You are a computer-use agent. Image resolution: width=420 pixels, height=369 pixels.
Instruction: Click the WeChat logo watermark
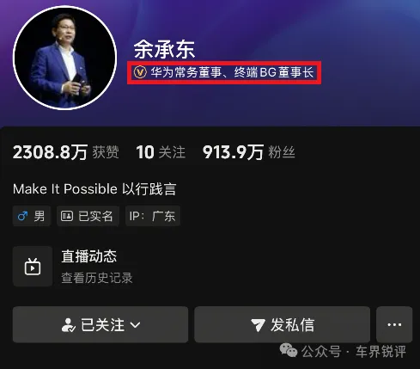289,350
